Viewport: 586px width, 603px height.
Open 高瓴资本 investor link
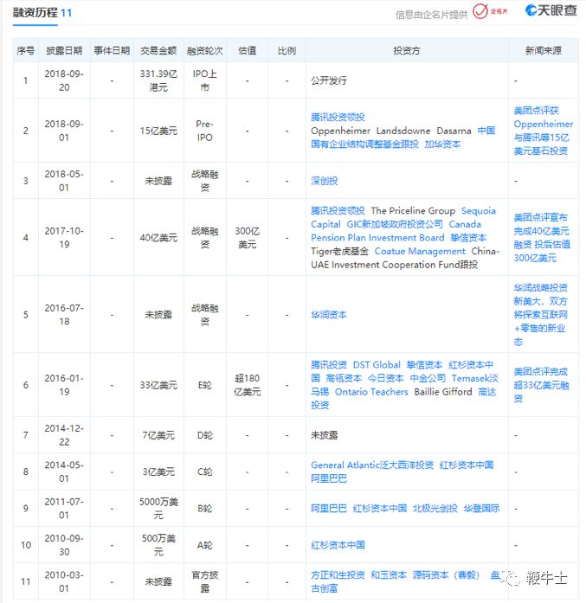coord(344,378)
